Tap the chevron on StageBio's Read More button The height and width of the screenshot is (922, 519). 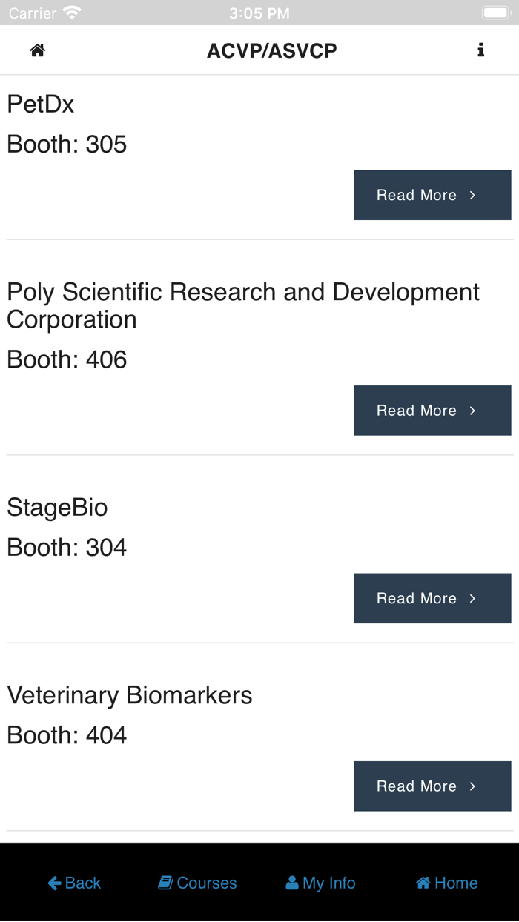click(x=473, y=598)
